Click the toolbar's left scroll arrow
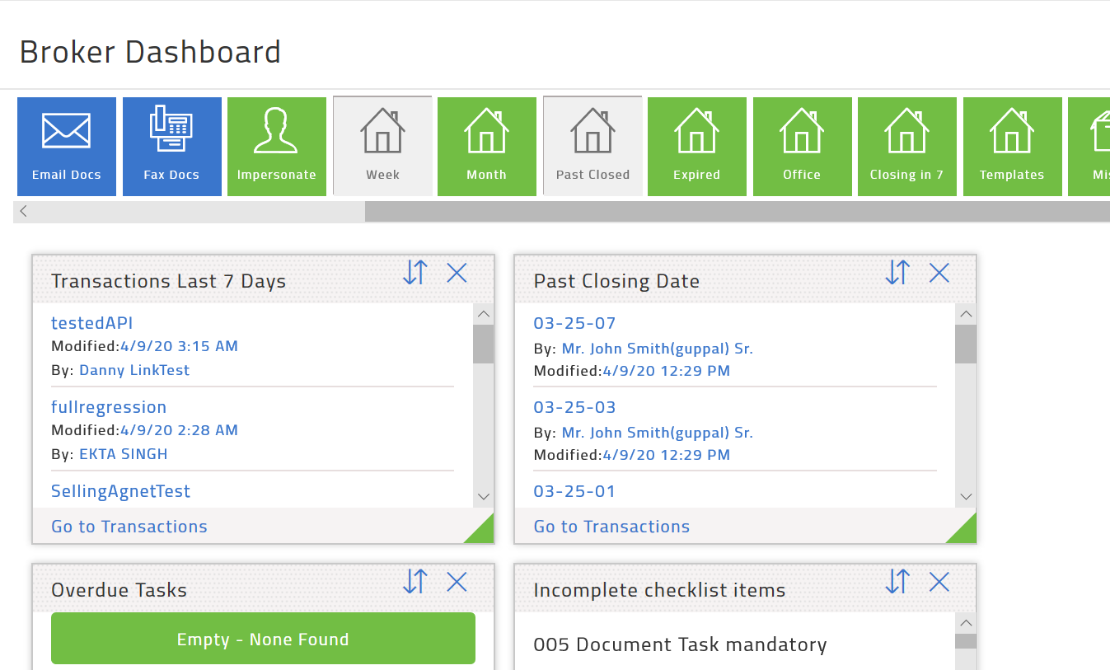 (x=22, y=211)
